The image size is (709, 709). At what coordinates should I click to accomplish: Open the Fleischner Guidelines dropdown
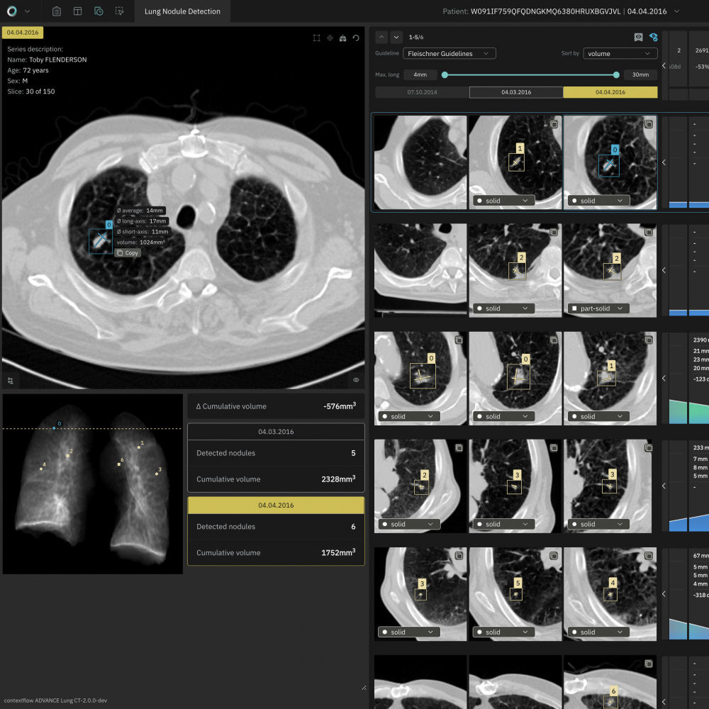click(450, 53)
